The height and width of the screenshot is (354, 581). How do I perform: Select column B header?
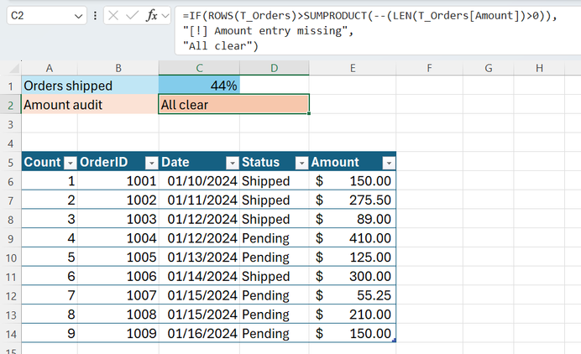[x=118, y=68]
